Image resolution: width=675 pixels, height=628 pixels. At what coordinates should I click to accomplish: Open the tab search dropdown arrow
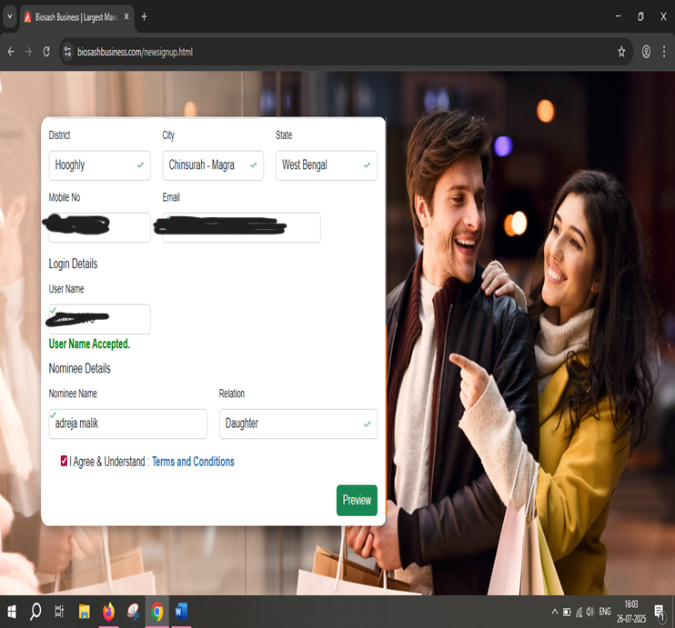coord(10,16)
